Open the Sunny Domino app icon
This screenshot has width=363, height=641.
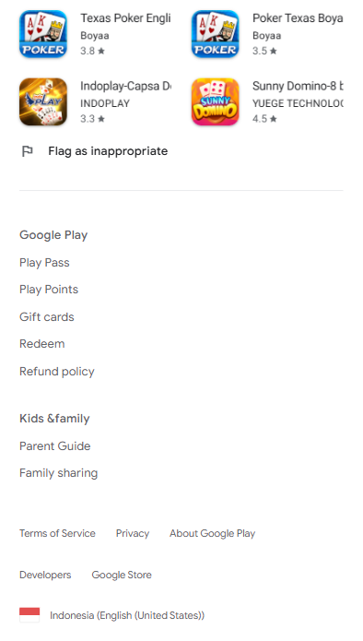pos(216,101)
